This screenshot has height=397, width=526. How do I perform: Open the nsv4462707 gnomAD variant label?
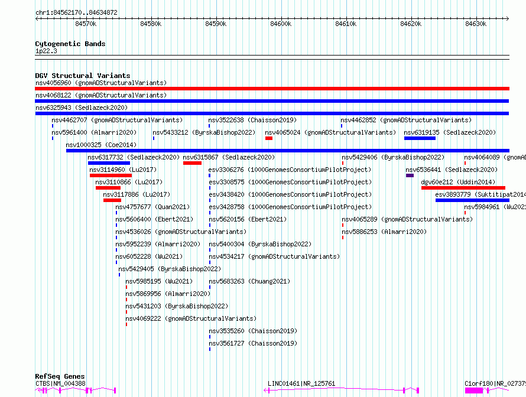[117, 120]
